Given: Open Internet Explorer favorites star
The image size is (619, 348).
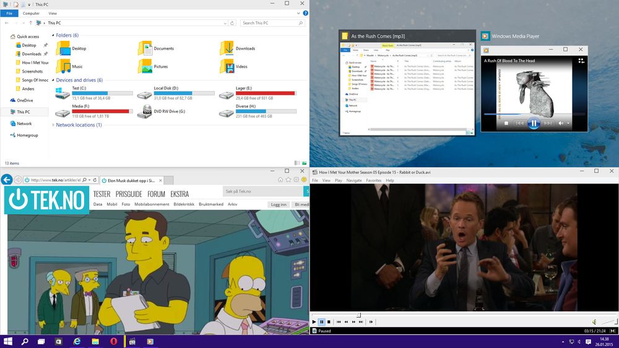Looking at the screenshot, I should tap(288, 180).
